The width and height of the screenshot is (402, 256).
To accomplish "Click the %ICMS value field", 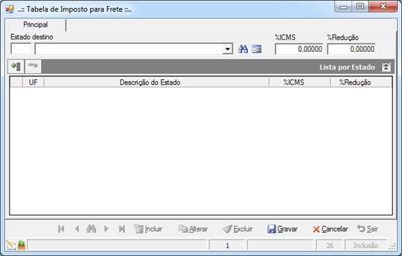I will 299,49.
